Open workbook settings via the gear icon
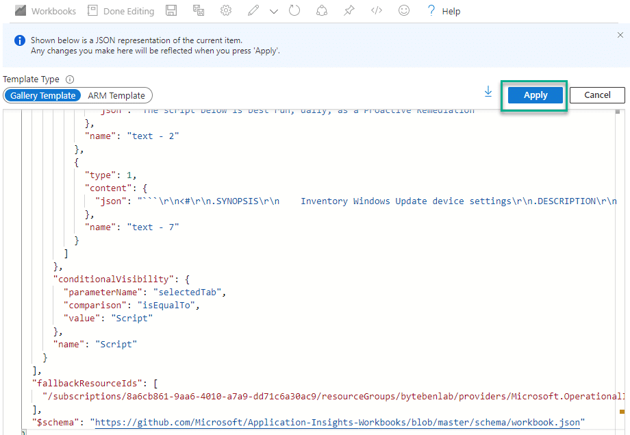 click(x=226, y=10)
